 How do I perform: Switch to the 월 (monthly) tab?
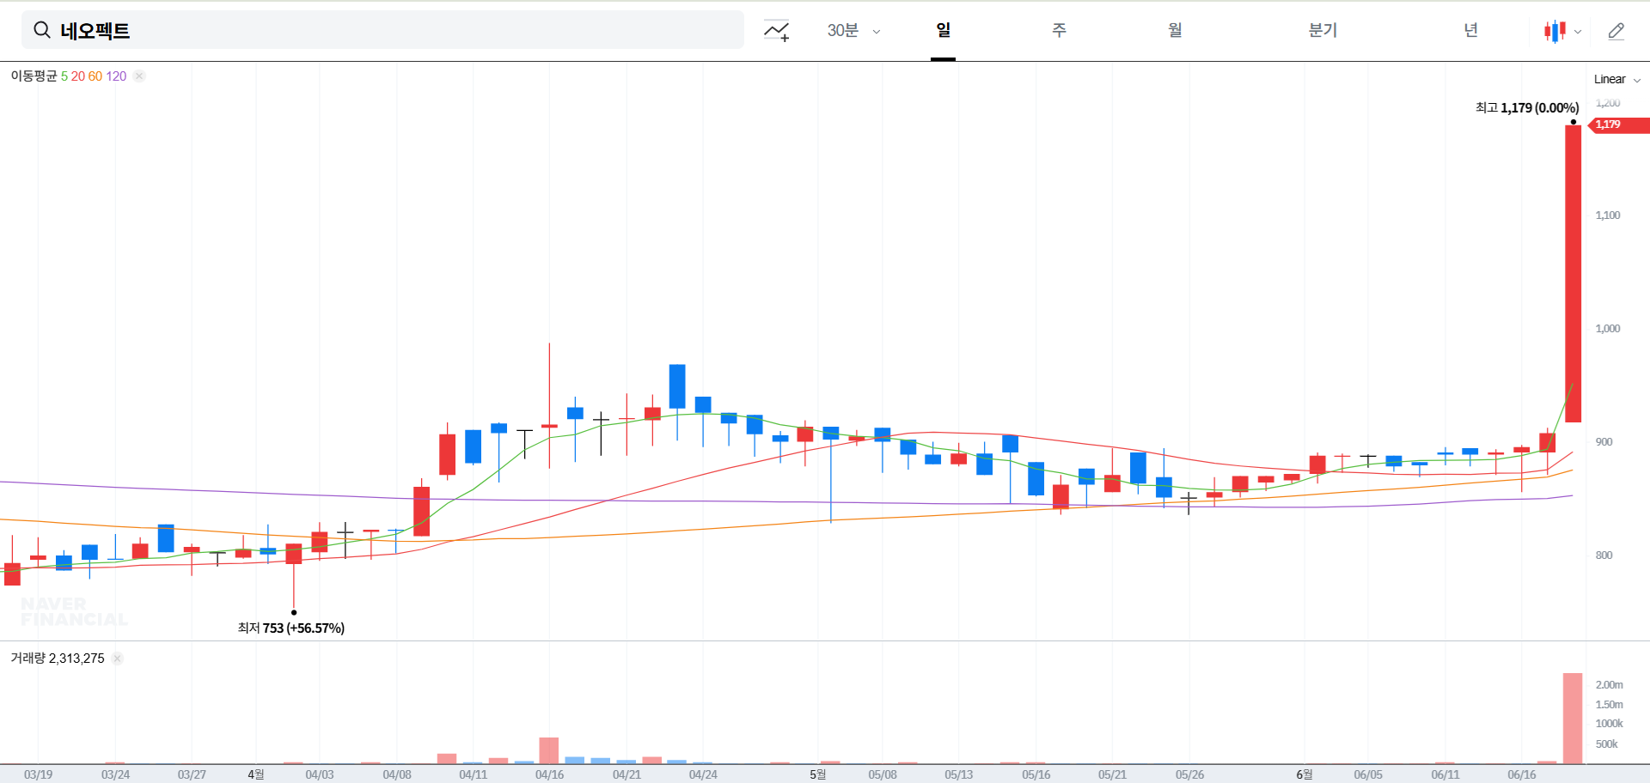1175,30
